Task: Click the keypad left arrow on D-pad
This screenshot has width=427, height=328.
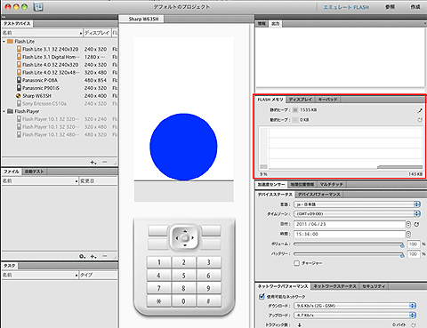Action: pyautogui.click(x=177, y=237)
